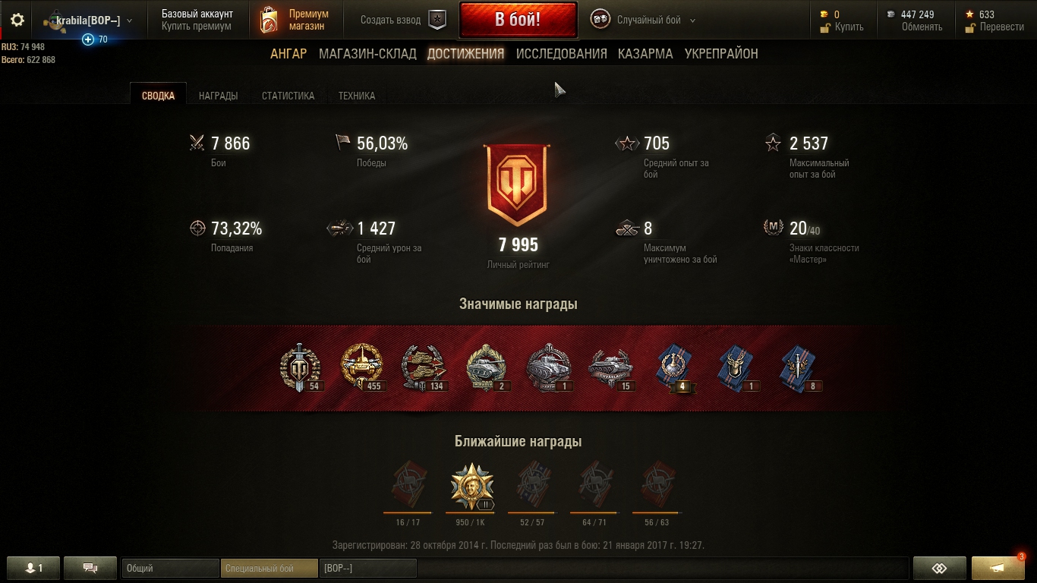Open the chat channels speech bubble icon

90,568
